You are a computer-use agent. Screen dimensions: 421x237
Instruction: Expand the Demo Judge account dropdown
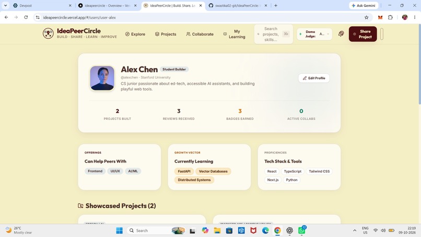pos(314,34)
